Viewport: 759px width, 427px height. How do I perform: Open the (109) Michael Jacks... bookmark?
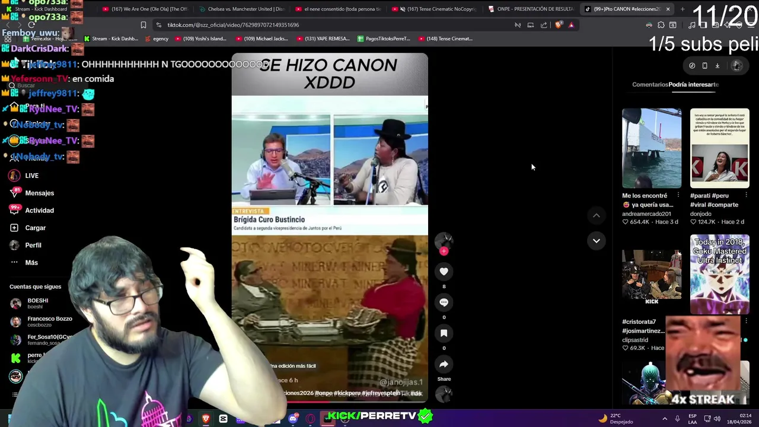point(261,39)
